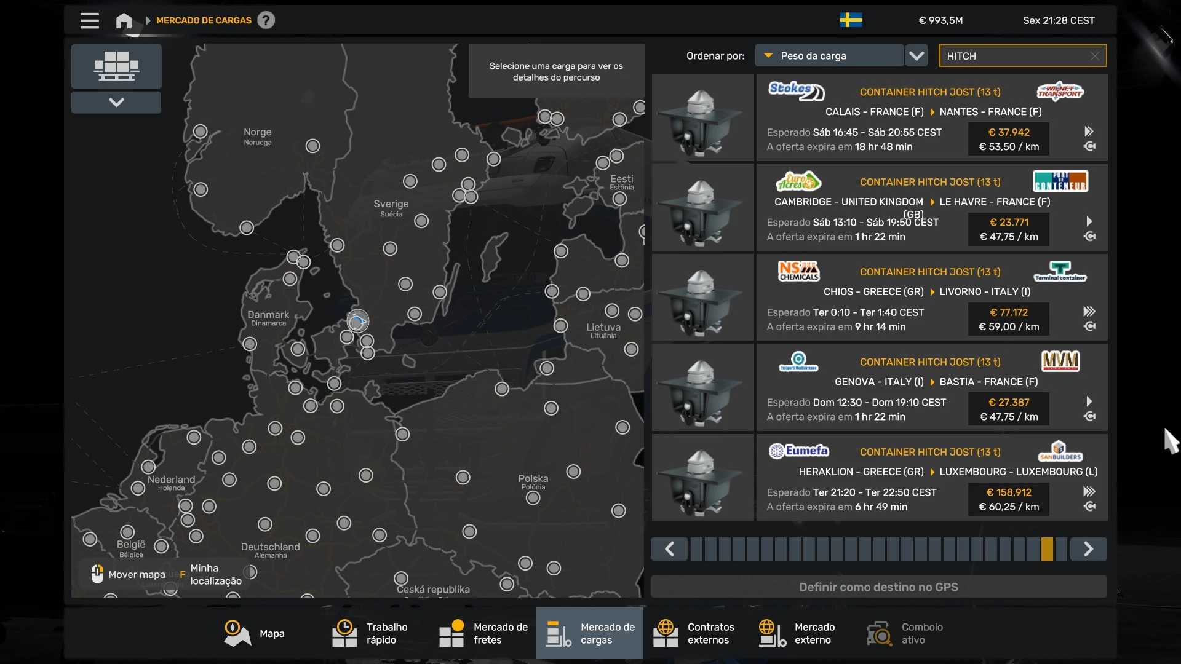Go to the home screen icon
1181x664 pixels.
[x=124, y=20]
